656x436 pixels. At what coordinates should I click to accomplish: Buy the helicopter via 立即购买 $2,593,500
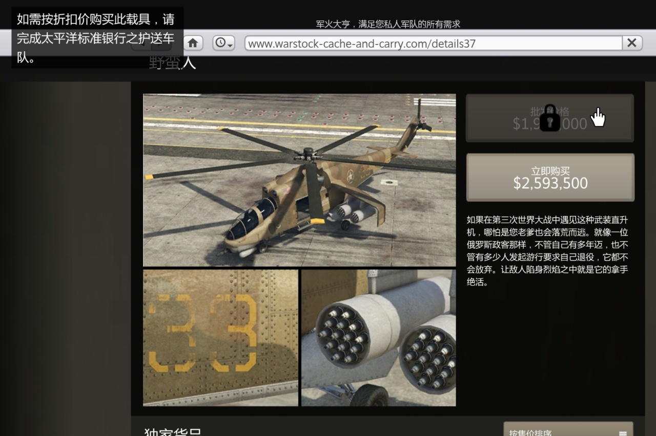tap(550, 178)
